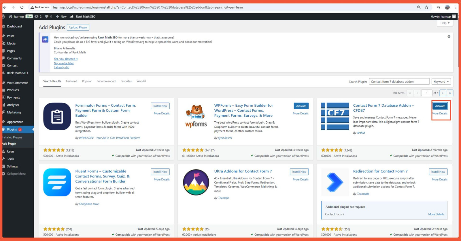Open the browser three-dot menu
This screenshot has height=241, width=461.
pos(456,7)
